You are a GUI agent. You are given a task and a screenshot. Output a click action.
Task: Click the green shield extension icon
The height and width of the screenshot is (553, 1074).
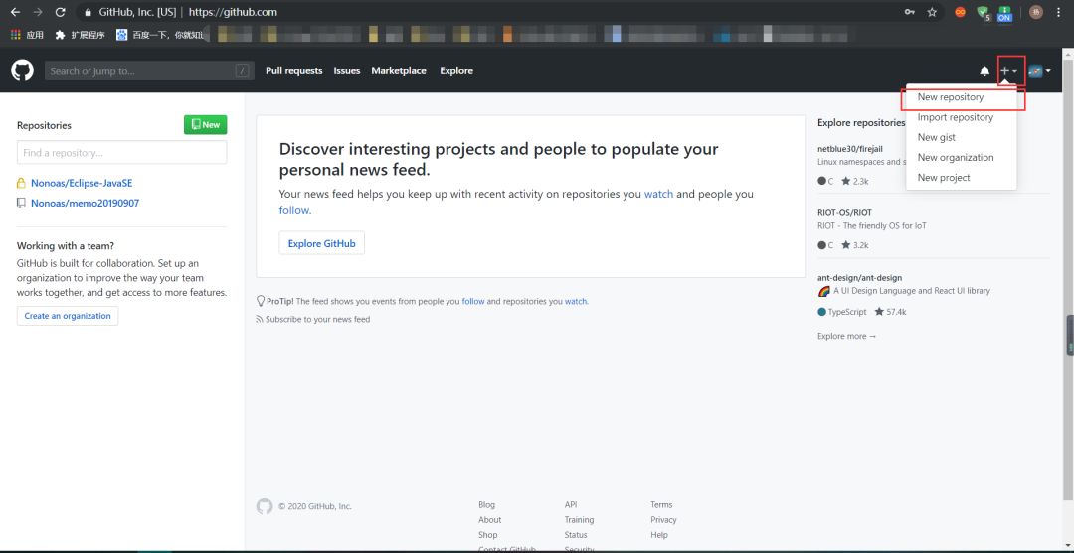983,12
